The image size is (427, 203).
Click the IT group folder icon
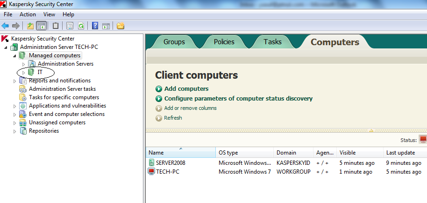(x=31, y=72)
